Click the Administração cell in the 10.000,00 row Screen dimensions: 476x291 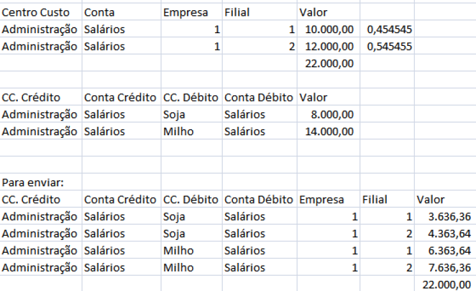point(40,29)
